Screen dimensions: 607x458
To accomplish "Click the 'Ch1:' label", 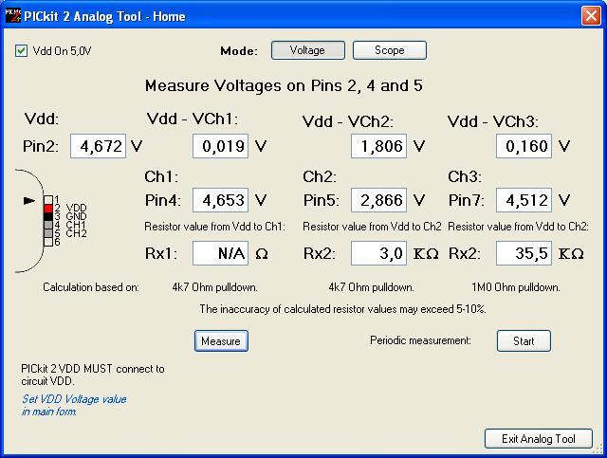I will [161, 176].
